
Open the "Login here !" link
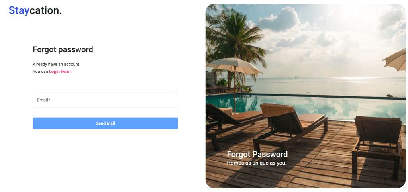click(60, 71)
